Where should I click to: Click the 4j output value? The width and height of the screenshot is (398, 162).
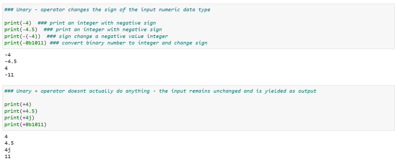click(8, 150)
